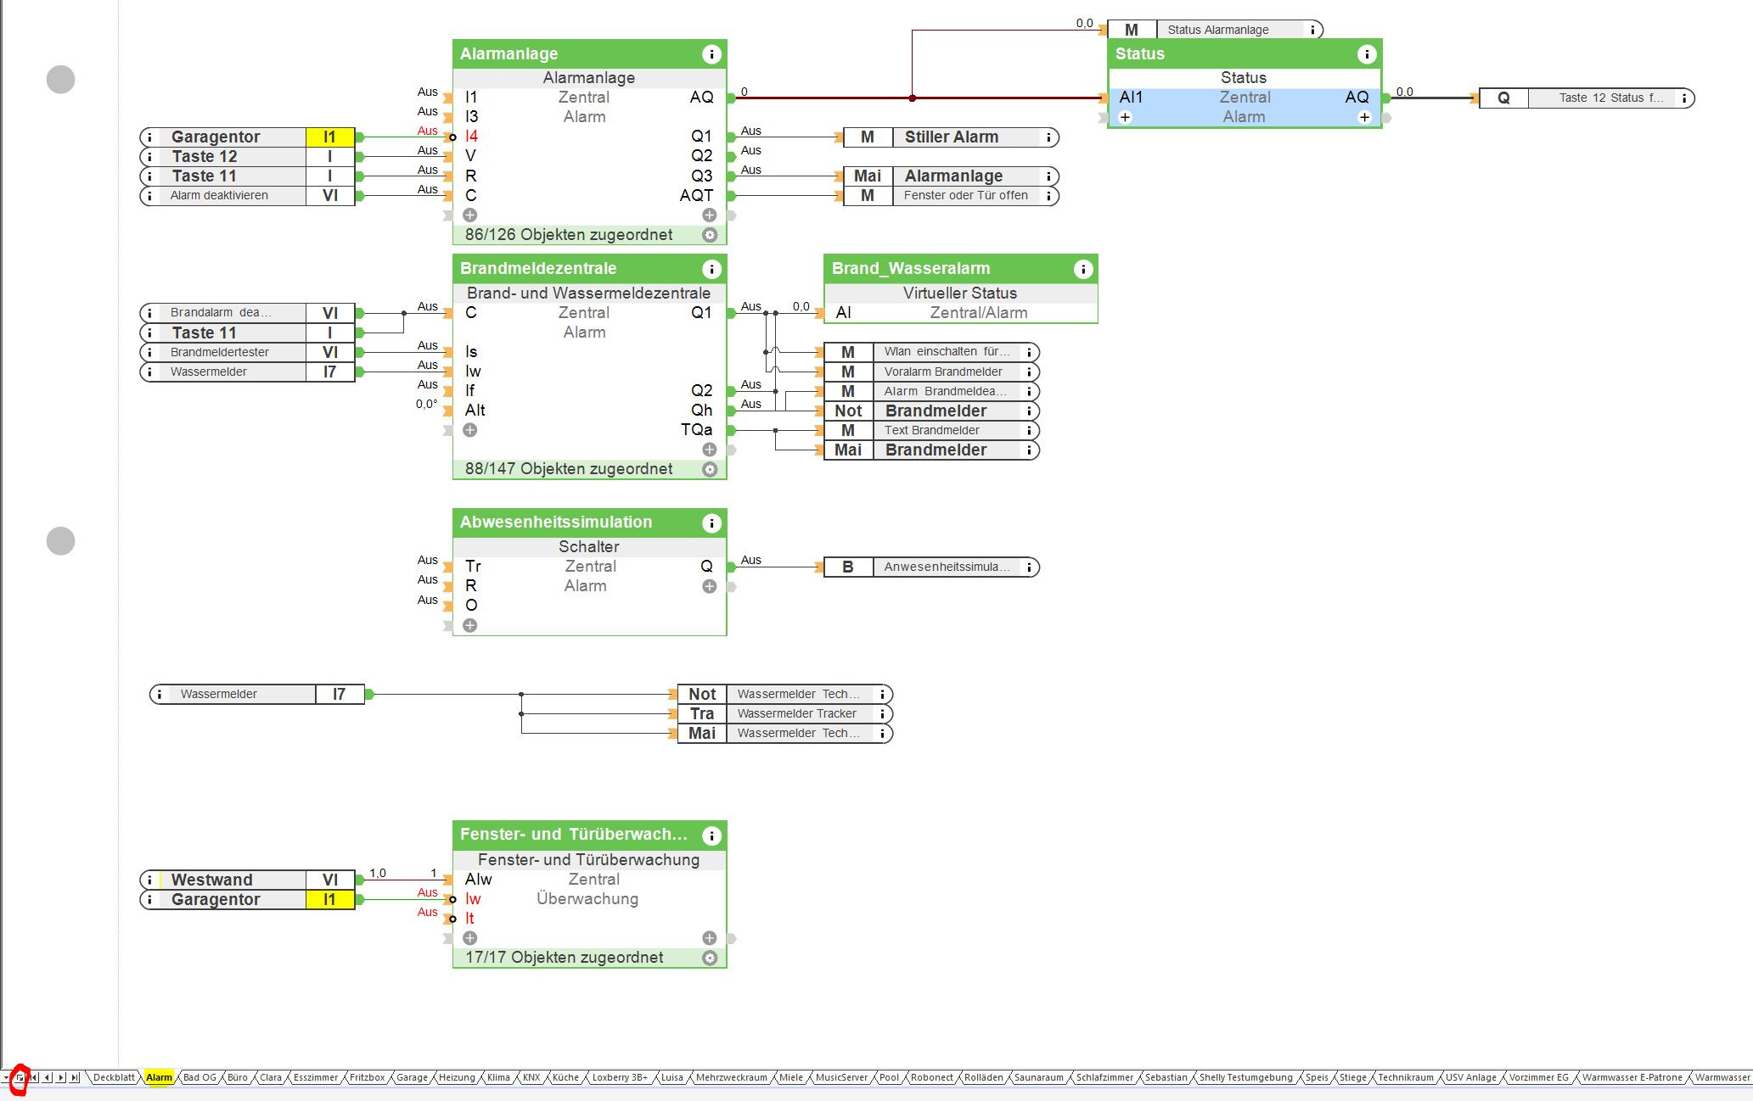The image size is (1753, 1101).
Task: Open the Deckblatt page tab
Action: pos(114,1078)
